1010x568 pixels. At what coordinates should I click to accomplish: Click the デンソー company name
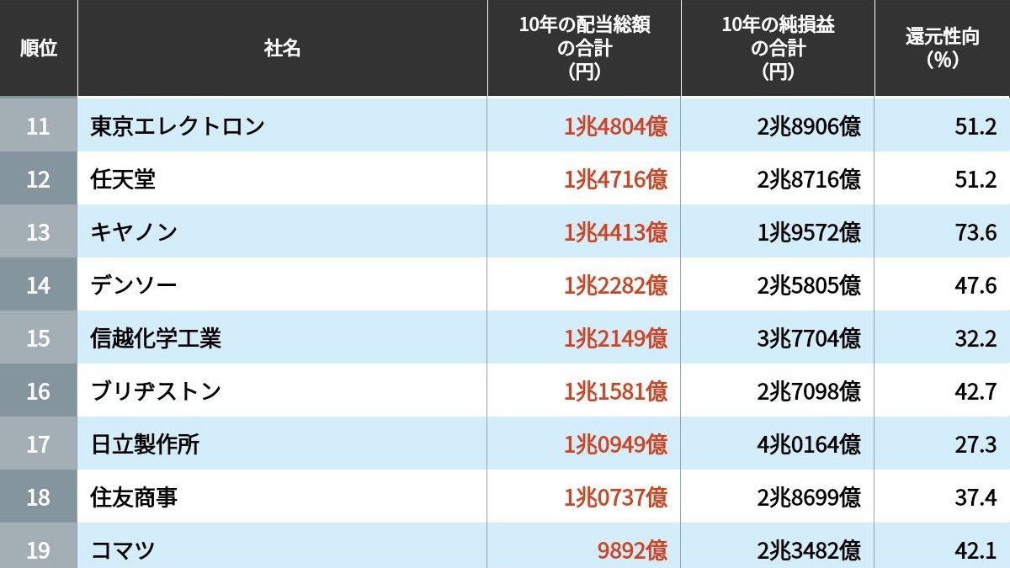click(x=134, y=285)
